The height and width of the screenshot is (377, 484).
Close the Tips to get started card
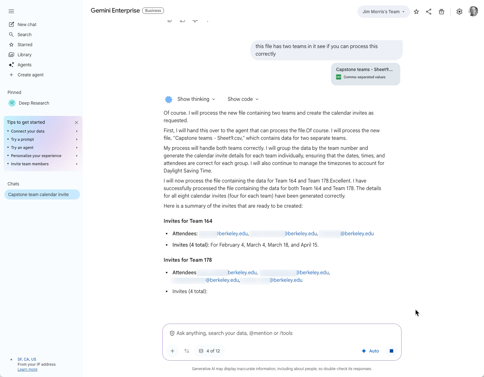(x=76, y=123)
